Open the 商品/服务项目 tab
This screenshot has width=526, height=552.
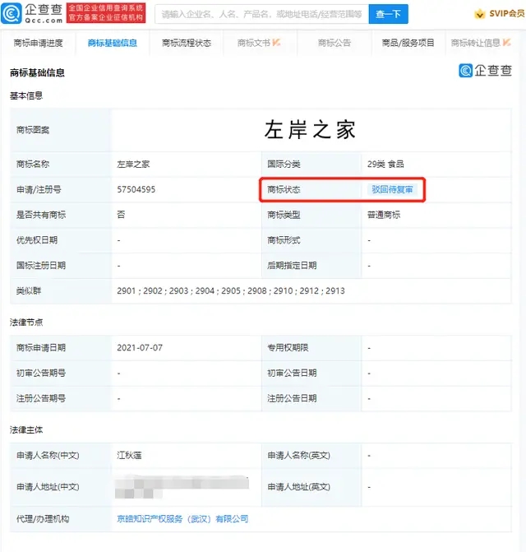pyautogui.click(x=408, y=43)
